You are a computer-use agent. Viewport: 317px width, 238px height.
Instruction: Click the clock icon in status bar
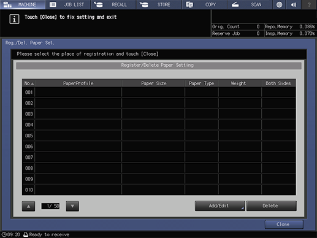(x=4, y=234)
